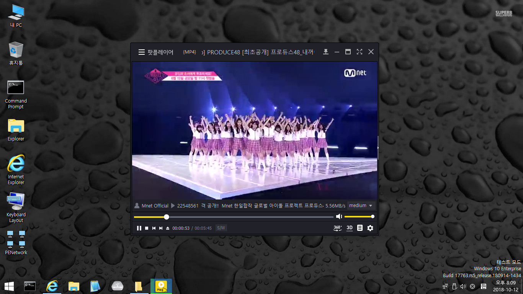This screenshot has height=294, width=523.
Task: Open the taskbar clock showing 8:09
Action: tap(505, 286)
